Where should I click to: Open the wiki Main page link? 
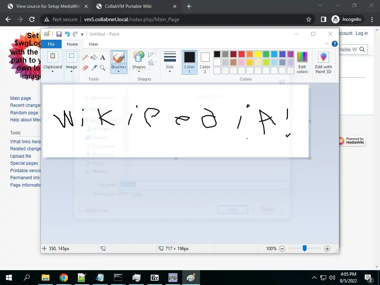pyautogui.click(x=20, y=98)
